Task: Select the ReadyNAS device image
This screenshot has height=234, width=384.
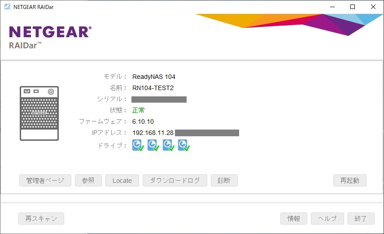Action: (x=39, y=113)
